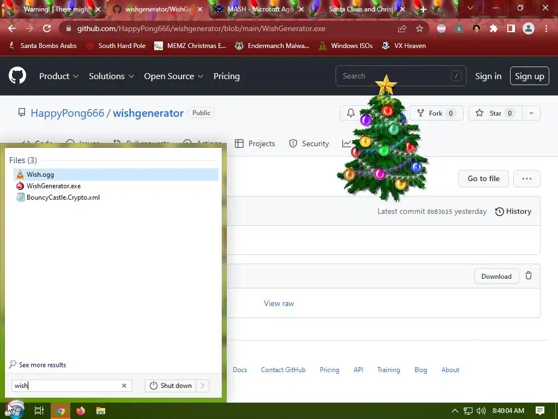Viewport: 558px width, 419px height.
Task: Open the Chrome three-dot menu
Action: pyautogui.click(x=546, y=28)
